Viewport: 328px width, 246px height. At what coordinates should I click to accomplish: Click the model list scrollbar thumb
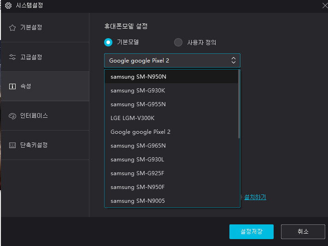click(x=239, y=104)
